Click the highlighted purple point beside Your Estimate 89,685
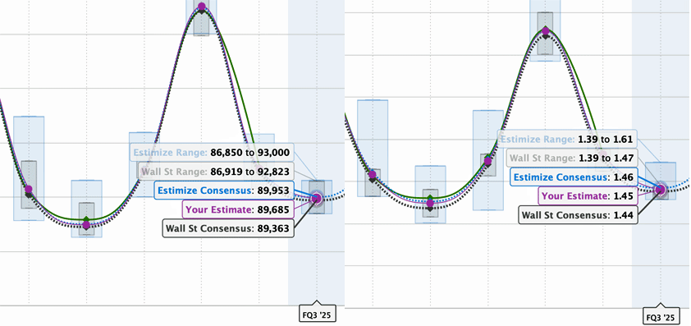Viewport: 691px width, 326px height. click(316, 199)
